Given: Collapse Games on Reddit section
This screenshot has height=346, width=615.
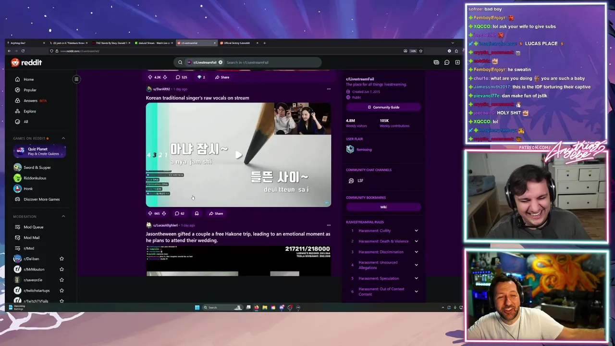Looking at the screenshot, I should 63,138.
